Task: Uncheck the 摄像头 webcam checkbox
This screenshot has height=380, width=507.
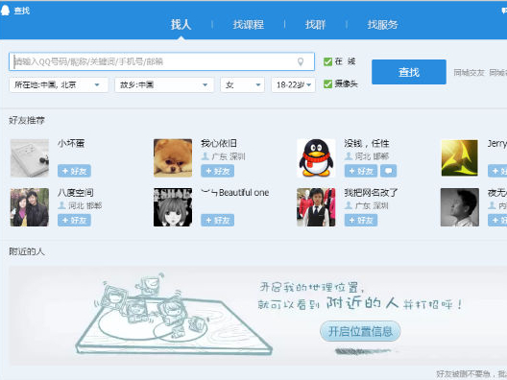Action: pos(327,84)
